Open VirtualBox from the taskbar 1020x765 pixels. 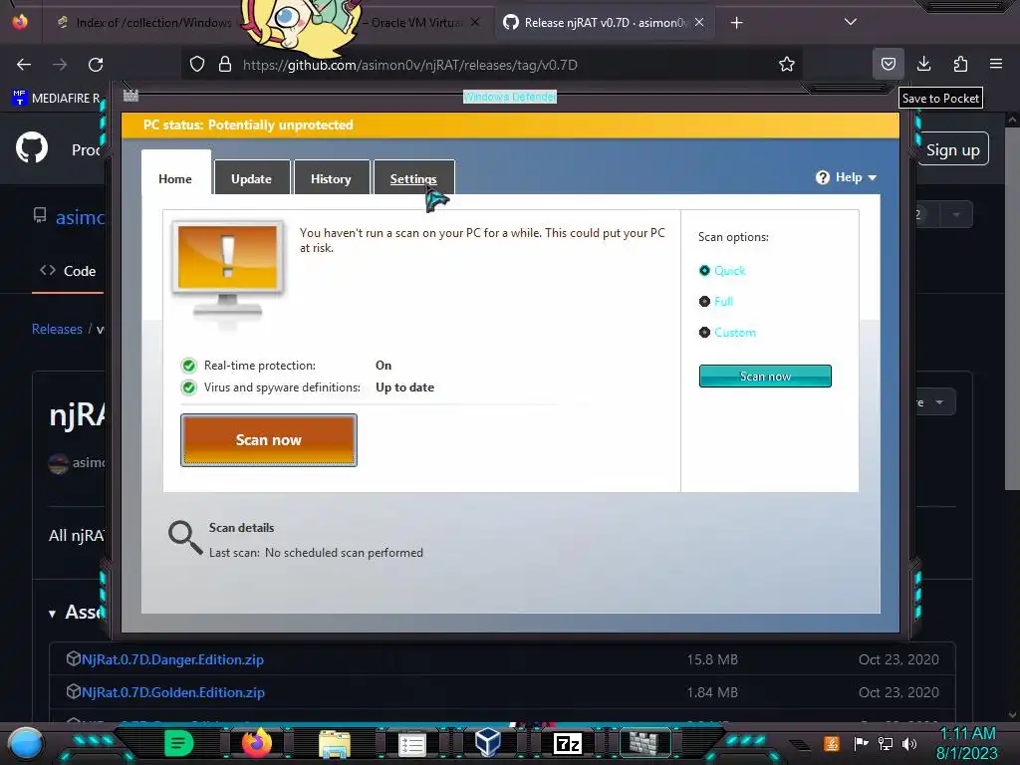[x=488, y=743]
